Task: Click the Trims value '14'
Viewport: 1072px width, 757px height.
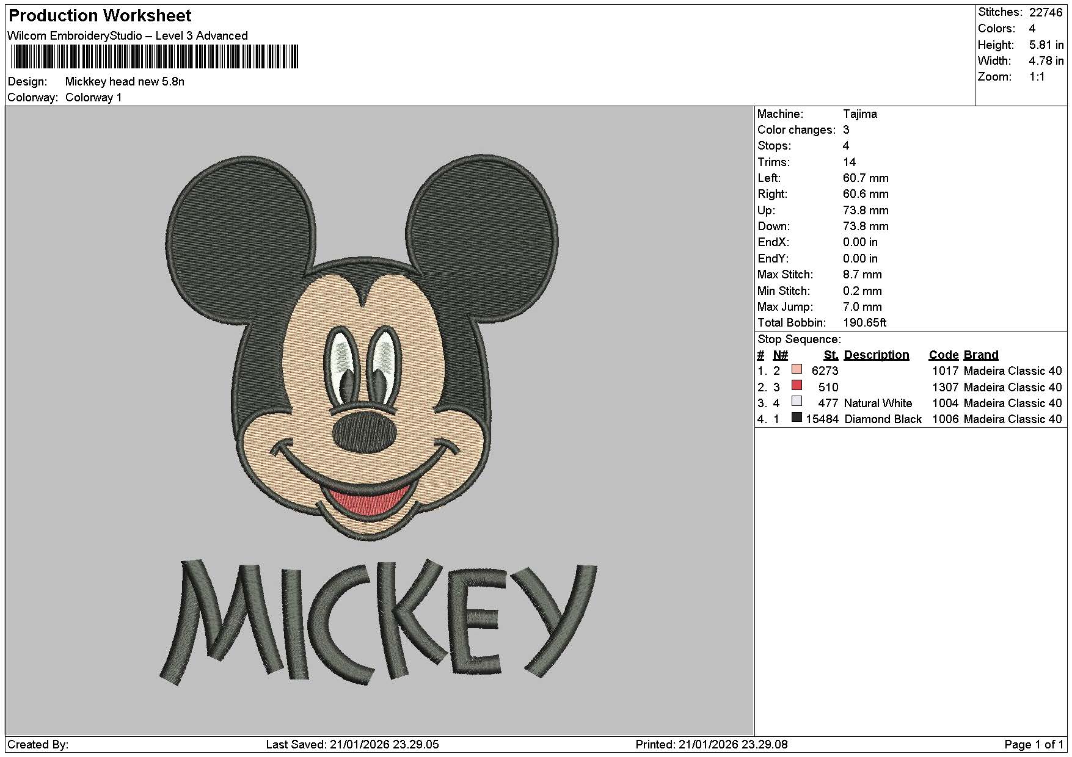Action: (849, 162)
